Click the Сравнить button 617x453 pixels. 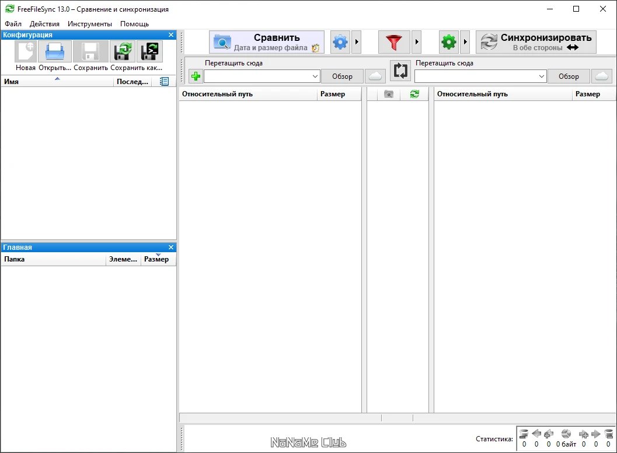pyautogui.click(x=266, y=41)
